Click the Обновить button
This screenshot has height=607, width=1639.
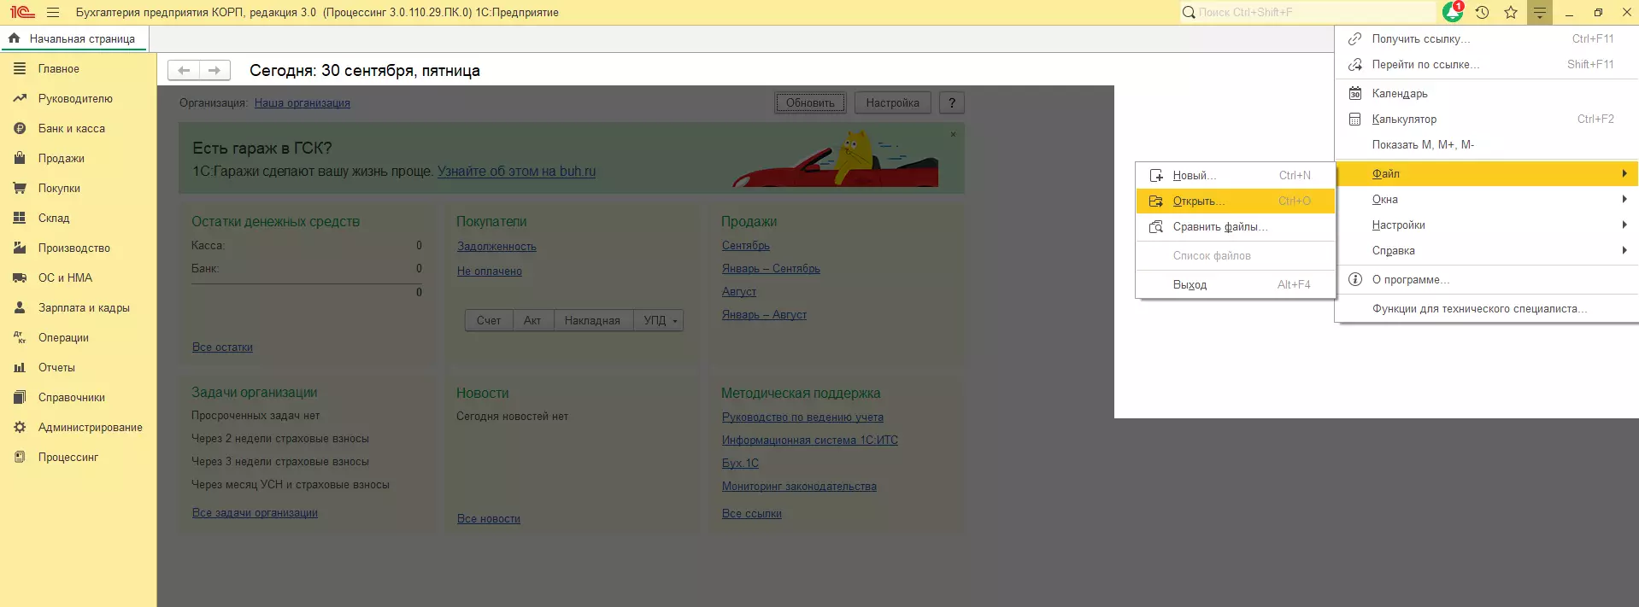coord(810,103)
